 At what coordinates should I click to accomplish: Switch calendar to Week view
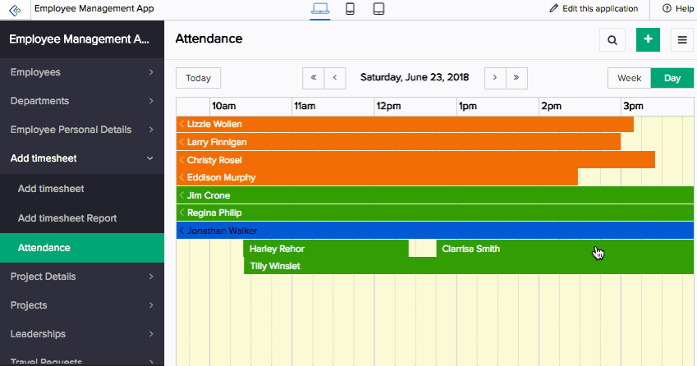629,78
